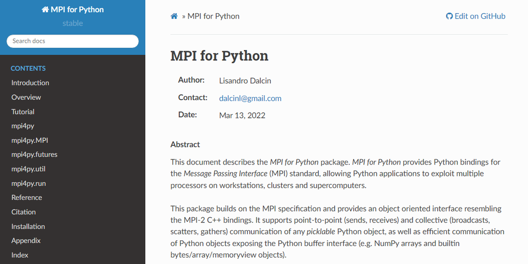Click the italic phrase Message Passing Interface
This screenshot has height=264, width=528.
[225, 174]
